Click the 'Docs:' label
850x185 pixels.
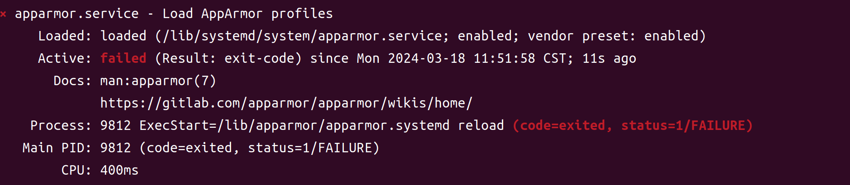click(73, 80)
